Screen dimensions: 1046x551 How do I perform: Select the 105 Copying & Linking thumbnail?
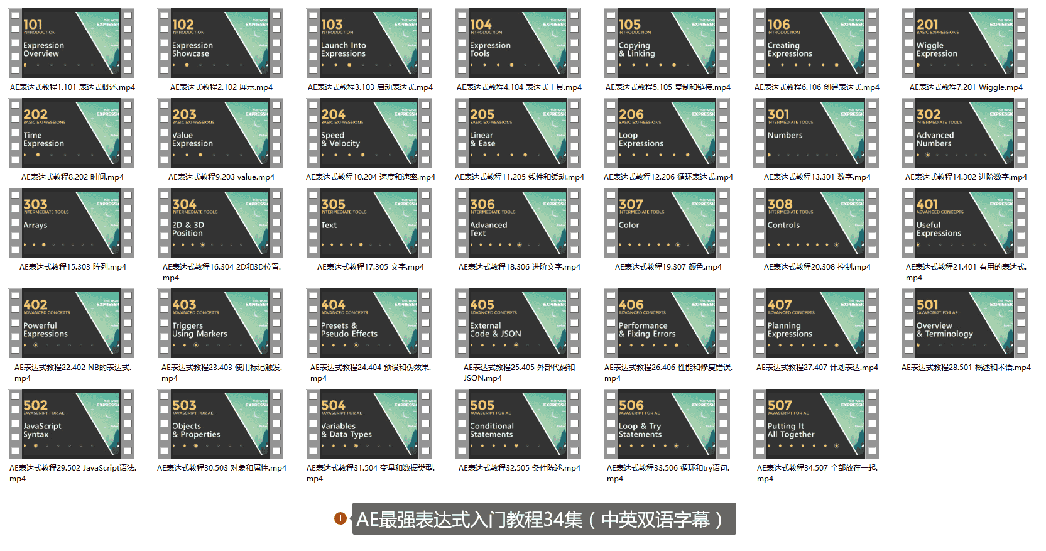pyautogui.click(x=667, y=43)
